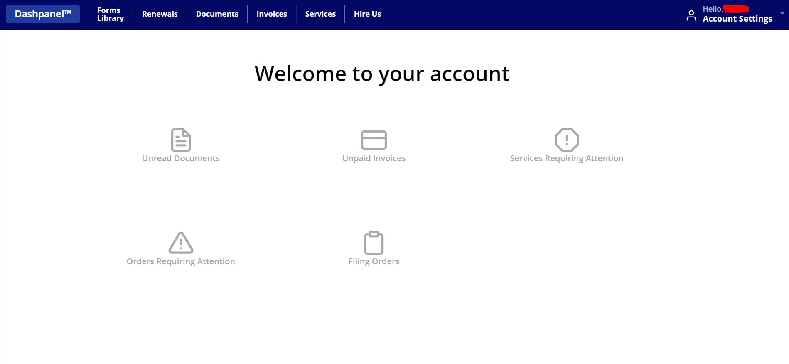Click the Orders Requiring Attention label
The image size is (789, 364).
point(181,261)
